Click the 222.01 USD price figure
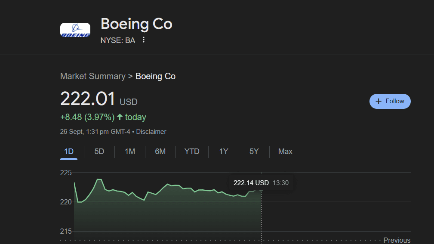This screenshot has height=244, width=434. pos(88,99)
